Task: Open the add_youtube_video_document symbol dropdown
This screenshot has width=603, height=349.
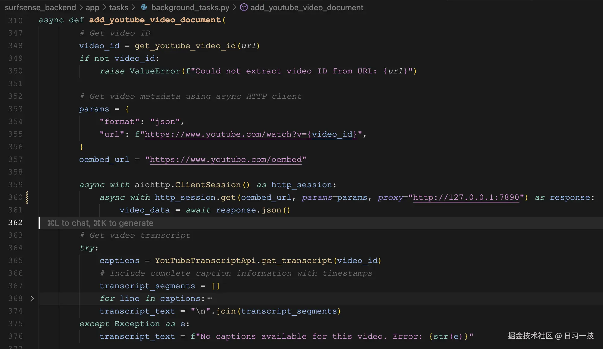Action: [307, 7]
